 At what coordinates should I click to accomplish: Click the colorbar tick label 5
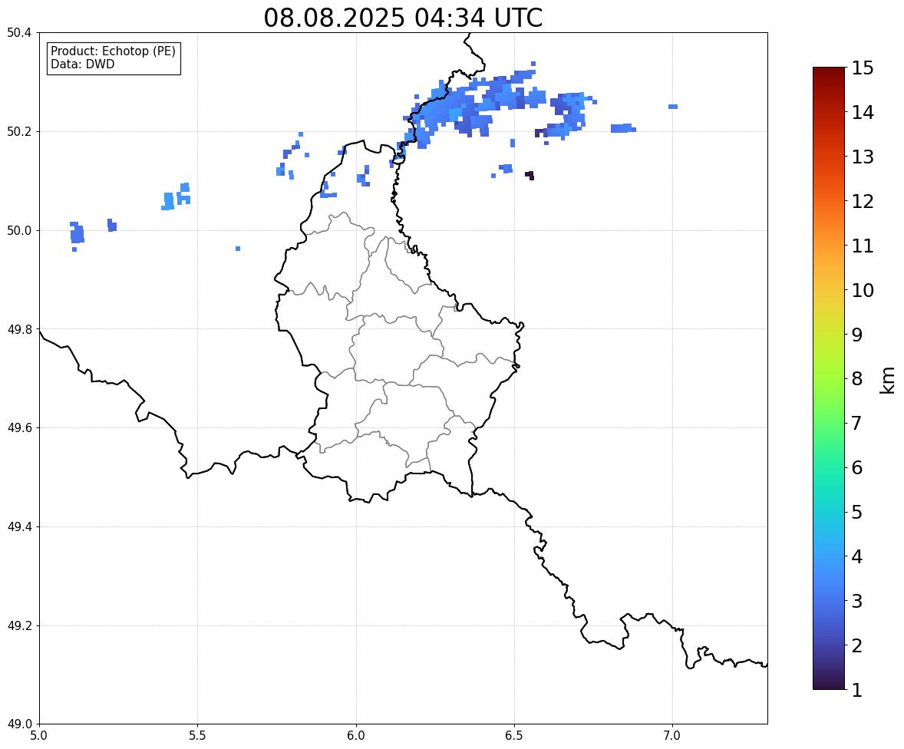pyautogui.click(x=857, y=512)
